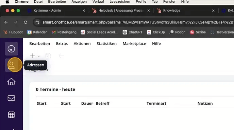Open the Apple menu
The height and width of the screenshot is (130, 234).
[x=7, y=2]
